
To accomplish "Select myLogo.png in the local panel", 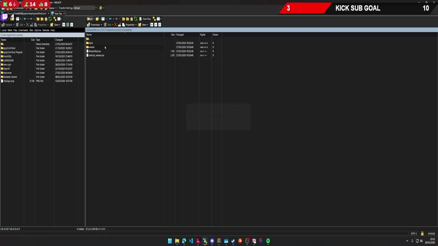I will coord(9,81).
